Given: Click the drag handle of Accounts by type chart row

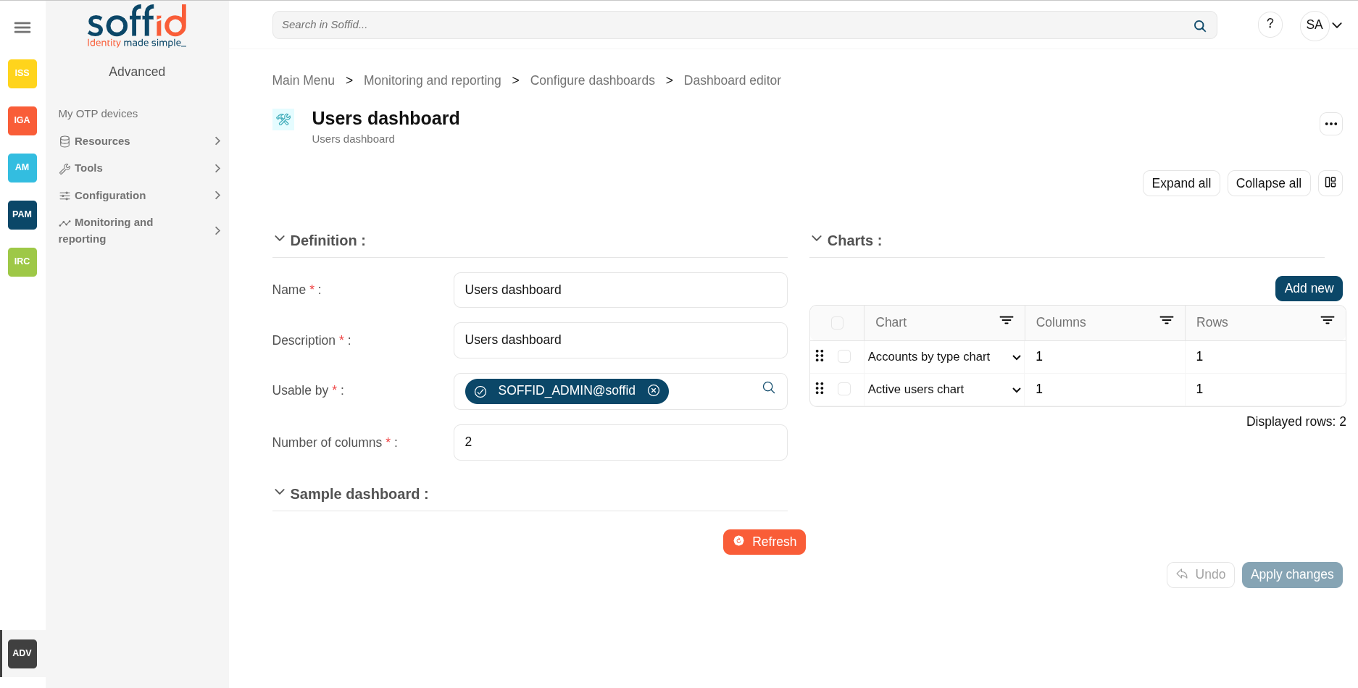Looking at the screenshot, I should coord(820,356).
